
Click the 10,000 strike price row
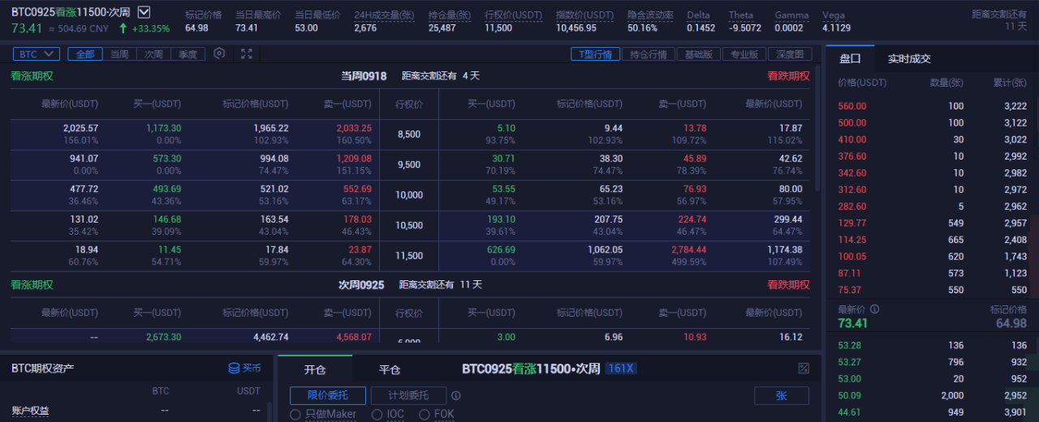pos(409,195)
